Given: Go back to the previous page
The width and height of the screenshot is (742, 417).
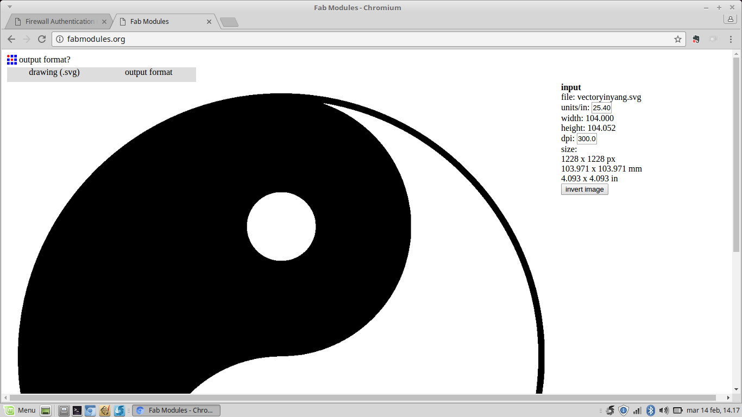Looking at the screenshot, I should [x=11, y=39].
